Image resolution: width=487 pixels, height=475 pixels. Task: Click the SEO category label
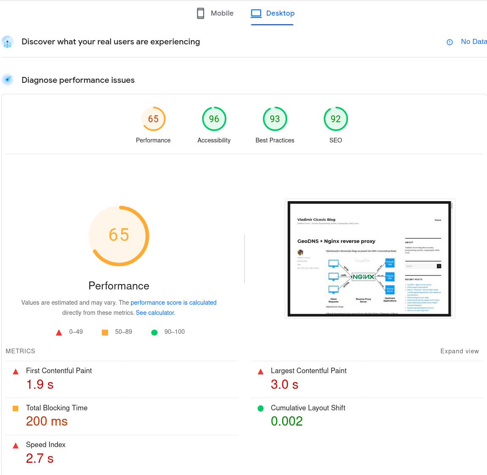336,140
